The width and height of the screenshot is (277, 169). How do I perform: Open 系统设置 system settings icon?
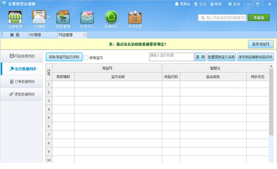point(135,18)
